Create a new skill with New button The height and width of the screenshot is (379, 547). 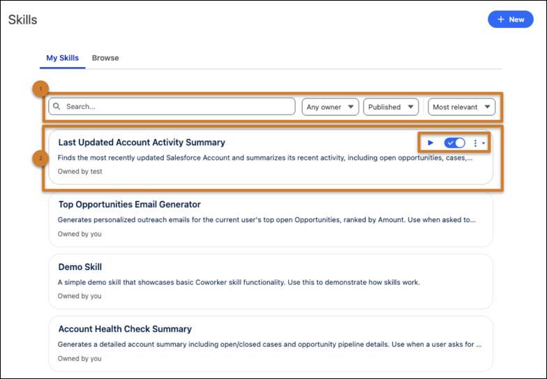click(x=511, y=20)
